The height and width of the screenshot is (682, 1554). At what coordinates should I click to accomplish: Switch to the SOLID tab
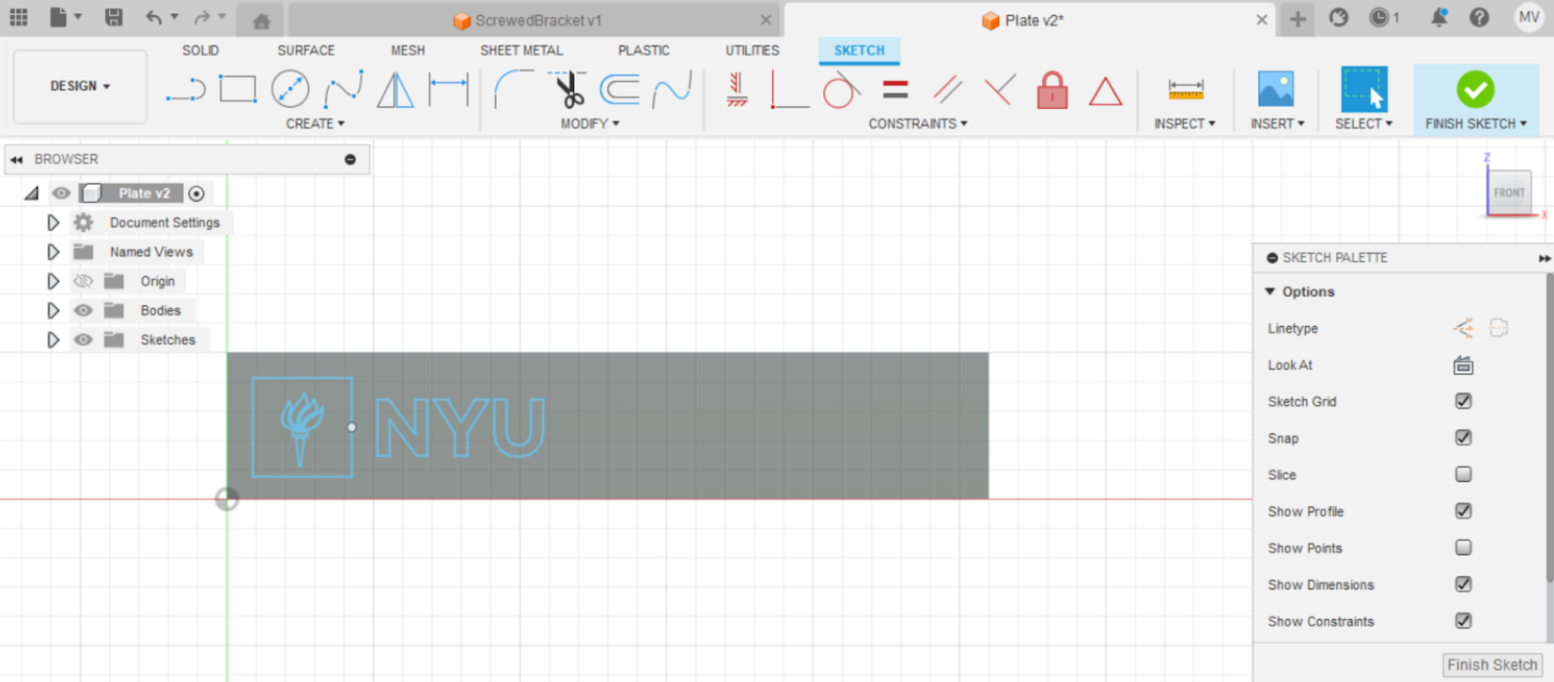click(200, 51)
